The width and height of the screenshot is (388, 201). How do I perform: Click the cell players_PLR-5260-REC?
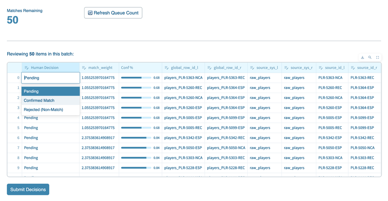(x=183, y=88)
